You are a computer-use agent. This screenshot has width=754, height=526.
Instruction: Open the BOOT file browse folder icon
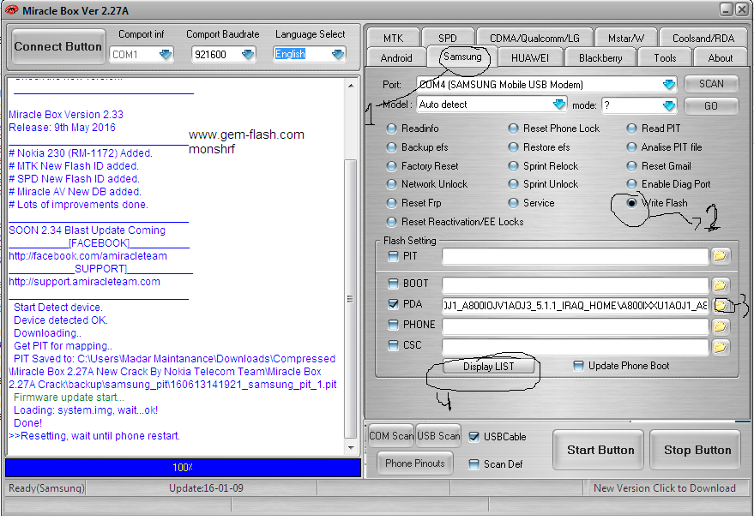pos(720,285)
